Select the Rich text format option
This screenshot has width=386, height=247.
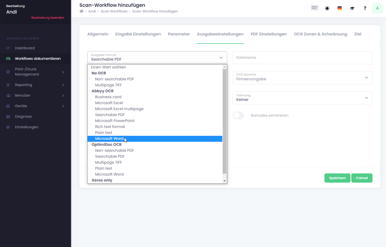pos(155,127)
